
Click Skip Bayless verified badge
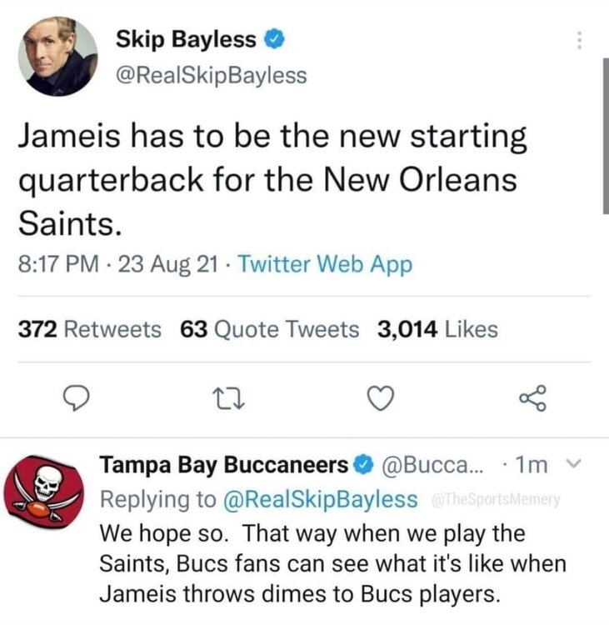pos(279,38)
